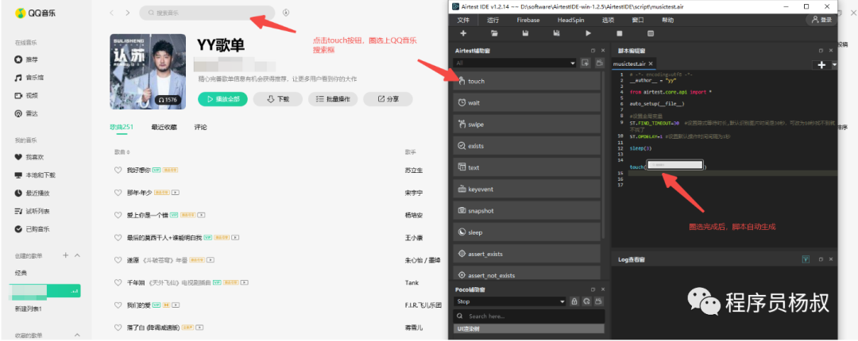This screenshot has height=341, width=858.
Task: Open script folder icon in Airtest toolbar
Action: point(495,33)
